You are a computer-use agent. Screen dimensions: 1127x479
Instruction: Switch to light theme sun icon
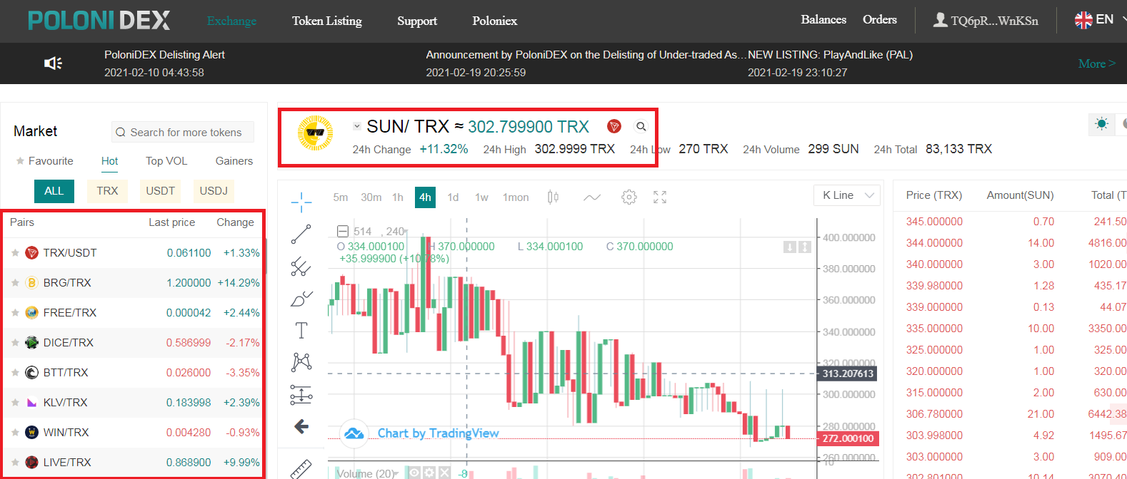tap(1102, 124)
